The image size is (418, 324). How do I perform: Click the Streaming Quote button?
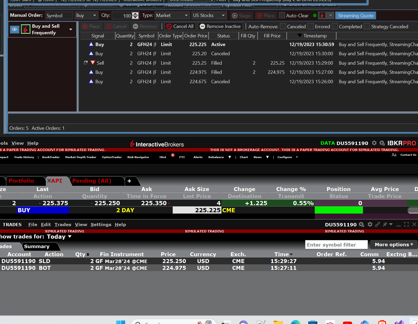(x=356, y=15)
